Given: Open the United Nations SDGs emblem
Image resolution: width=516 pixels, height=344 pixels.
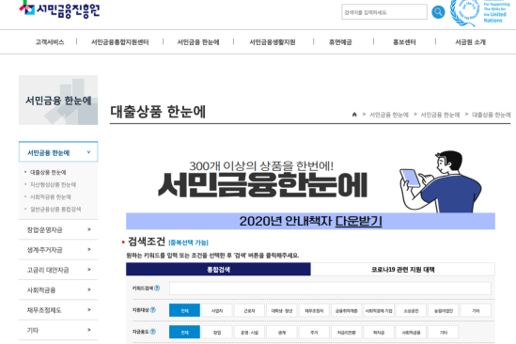Looking at the screenshot, I should point(479,12).
